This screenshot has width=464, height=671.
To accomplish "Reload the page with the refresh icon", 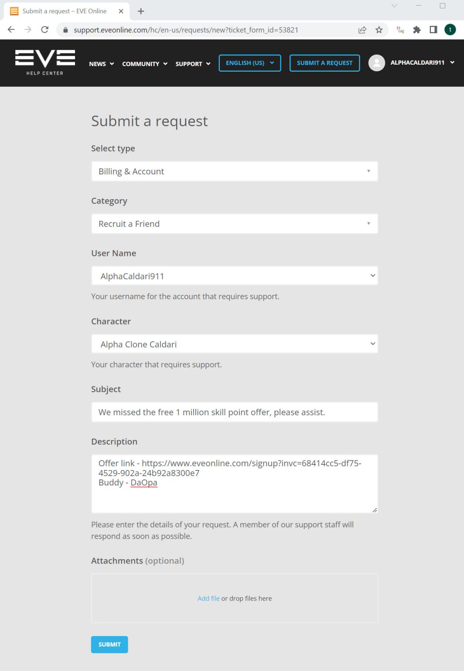I will tap(44, 30).
